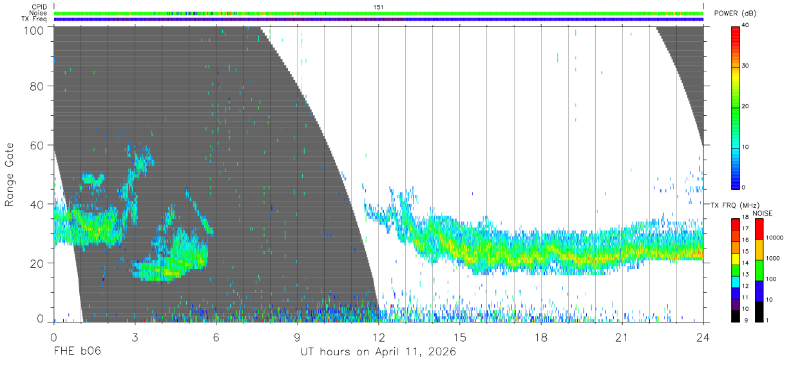Click the hour 9 label on time axis
The image size is (791, 365).
[x=298, y=337]
